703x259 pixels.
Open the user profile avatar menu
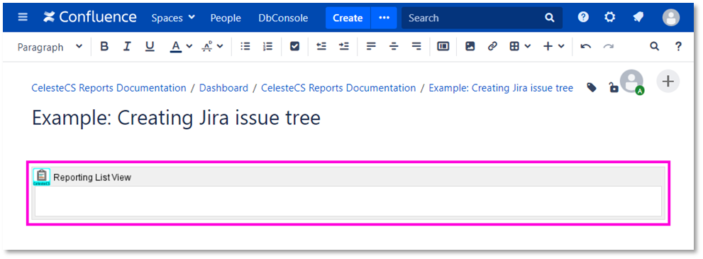coord(670,18)
